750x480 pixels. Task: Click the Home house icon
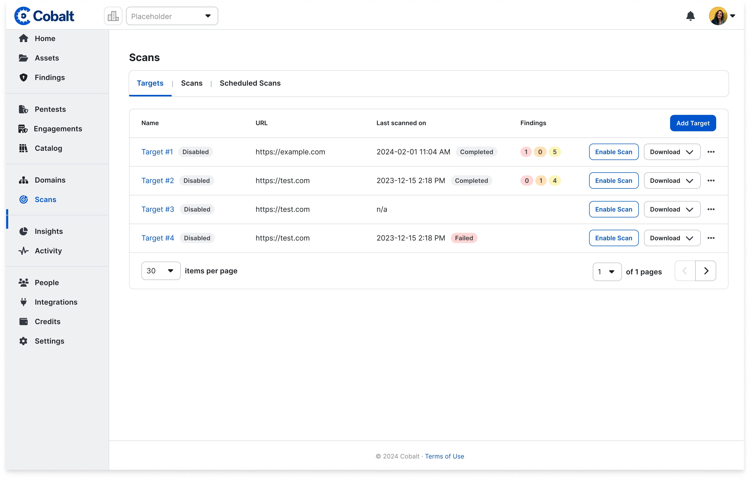[x=23, y=38]
